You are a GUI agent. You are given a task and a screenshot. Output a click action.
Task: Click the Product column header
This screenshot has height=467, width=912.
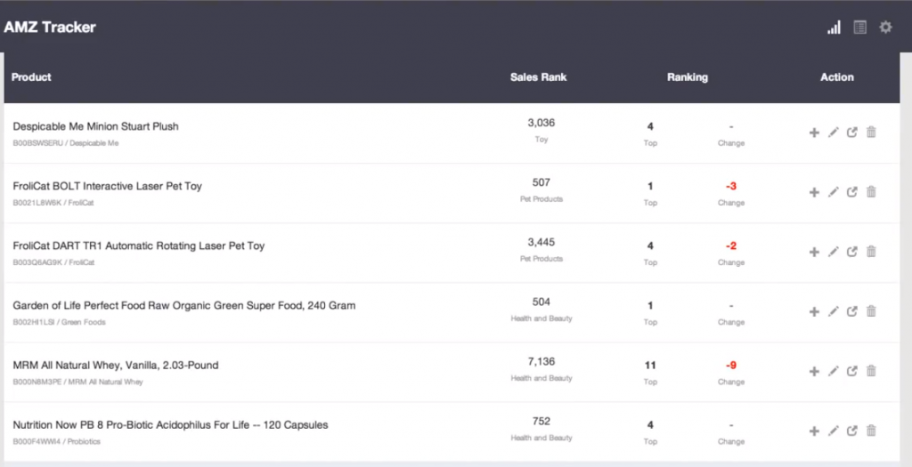coord(31,77)
